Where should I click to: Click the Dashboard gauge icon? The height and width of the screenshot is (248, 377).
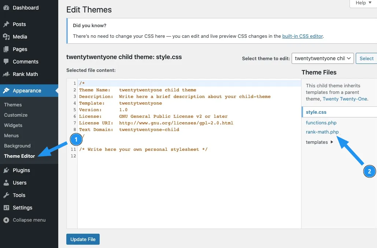point(6,8)
